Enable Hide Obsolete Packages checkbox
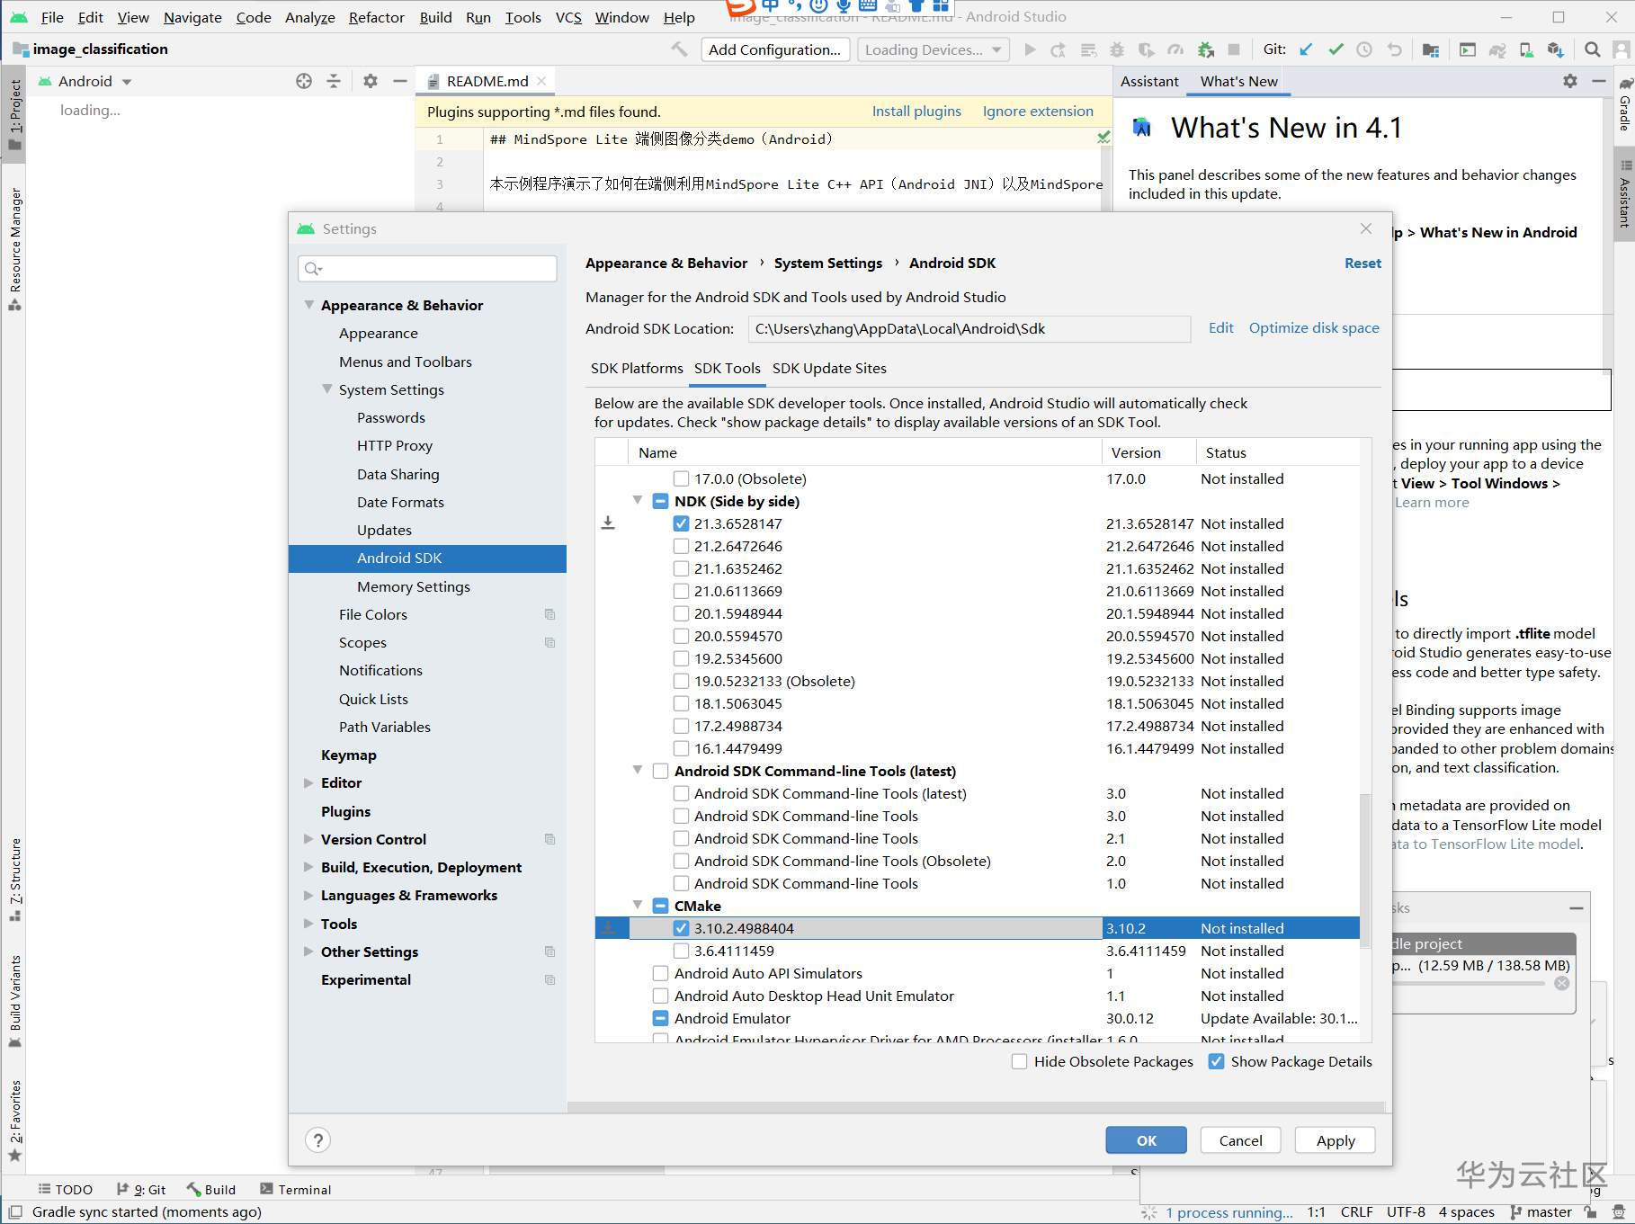1635x1224 pixels. (x=1019, y=1061)
